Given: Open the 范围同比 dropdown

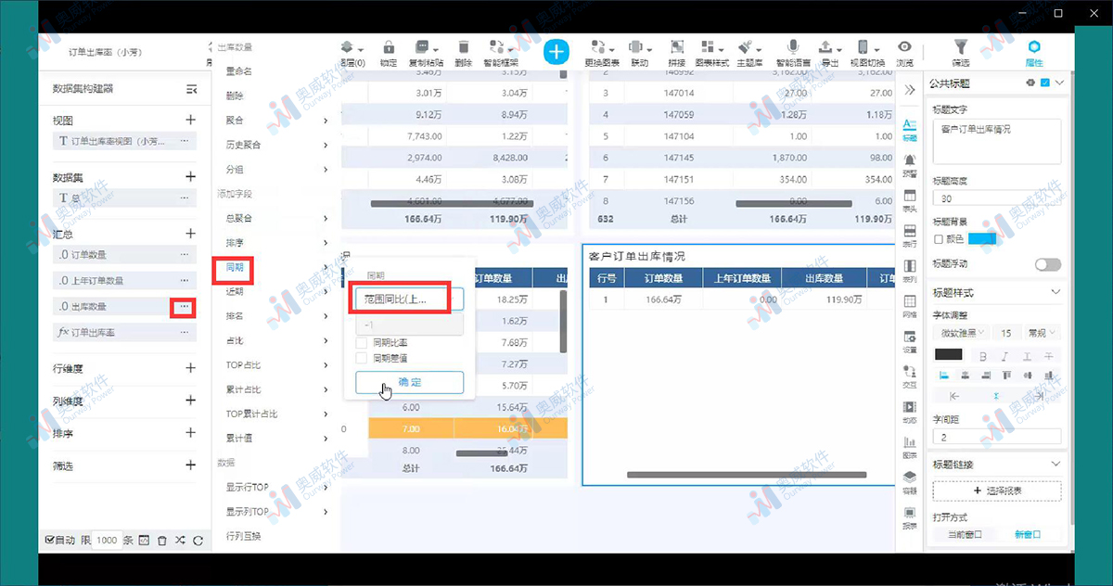Looking at the screenshot, I should click(409, 299).
